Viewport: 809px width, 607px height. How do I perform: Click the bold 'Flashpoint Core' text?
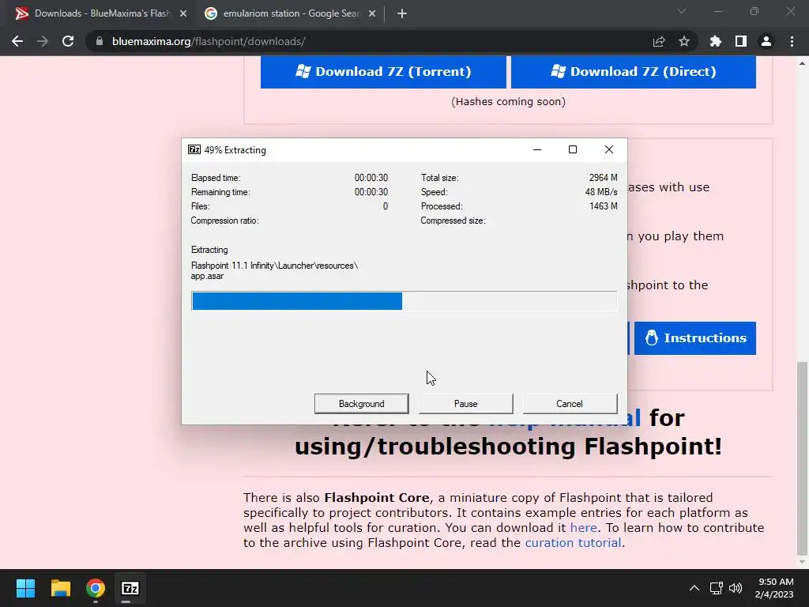click(x=377, y=498)
